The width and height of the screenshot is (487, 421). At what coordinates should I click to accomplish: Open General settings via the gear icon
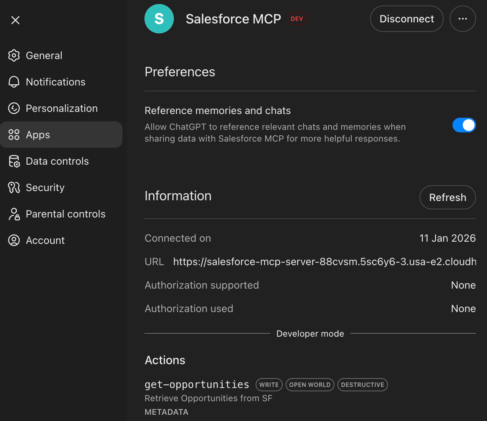(14, 55)
